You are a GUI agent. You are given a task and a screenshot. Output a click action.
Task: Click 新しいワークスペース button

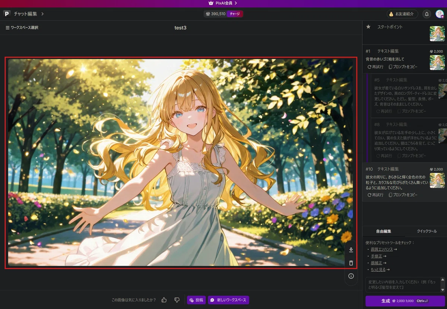point(228,300)
